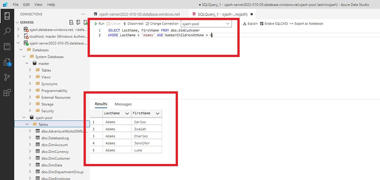Open the File menu
This screenshot has height=180, width=380.
tap(15, 4)
